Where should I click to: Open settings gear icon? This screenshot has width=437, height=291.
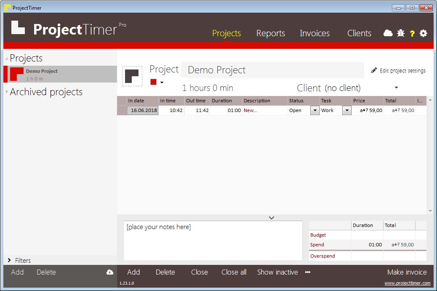(x=424, y=33)
